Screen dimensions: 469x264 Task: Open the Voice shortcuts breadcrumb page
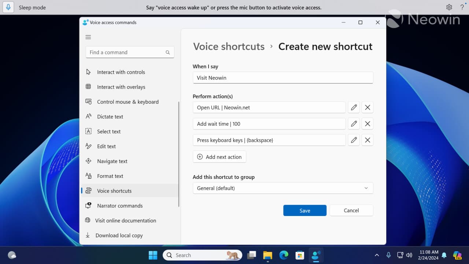(x=229, y=46)
